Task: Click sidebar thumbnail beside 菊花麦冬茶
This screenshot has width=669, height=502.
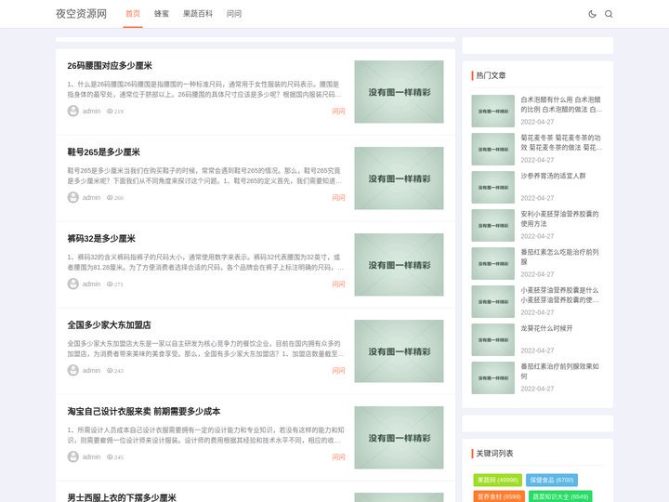Action: (x=492, y=149)
